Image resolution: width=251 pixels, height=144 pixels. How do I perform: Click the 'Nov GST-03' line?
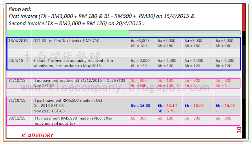click(44, 86)
